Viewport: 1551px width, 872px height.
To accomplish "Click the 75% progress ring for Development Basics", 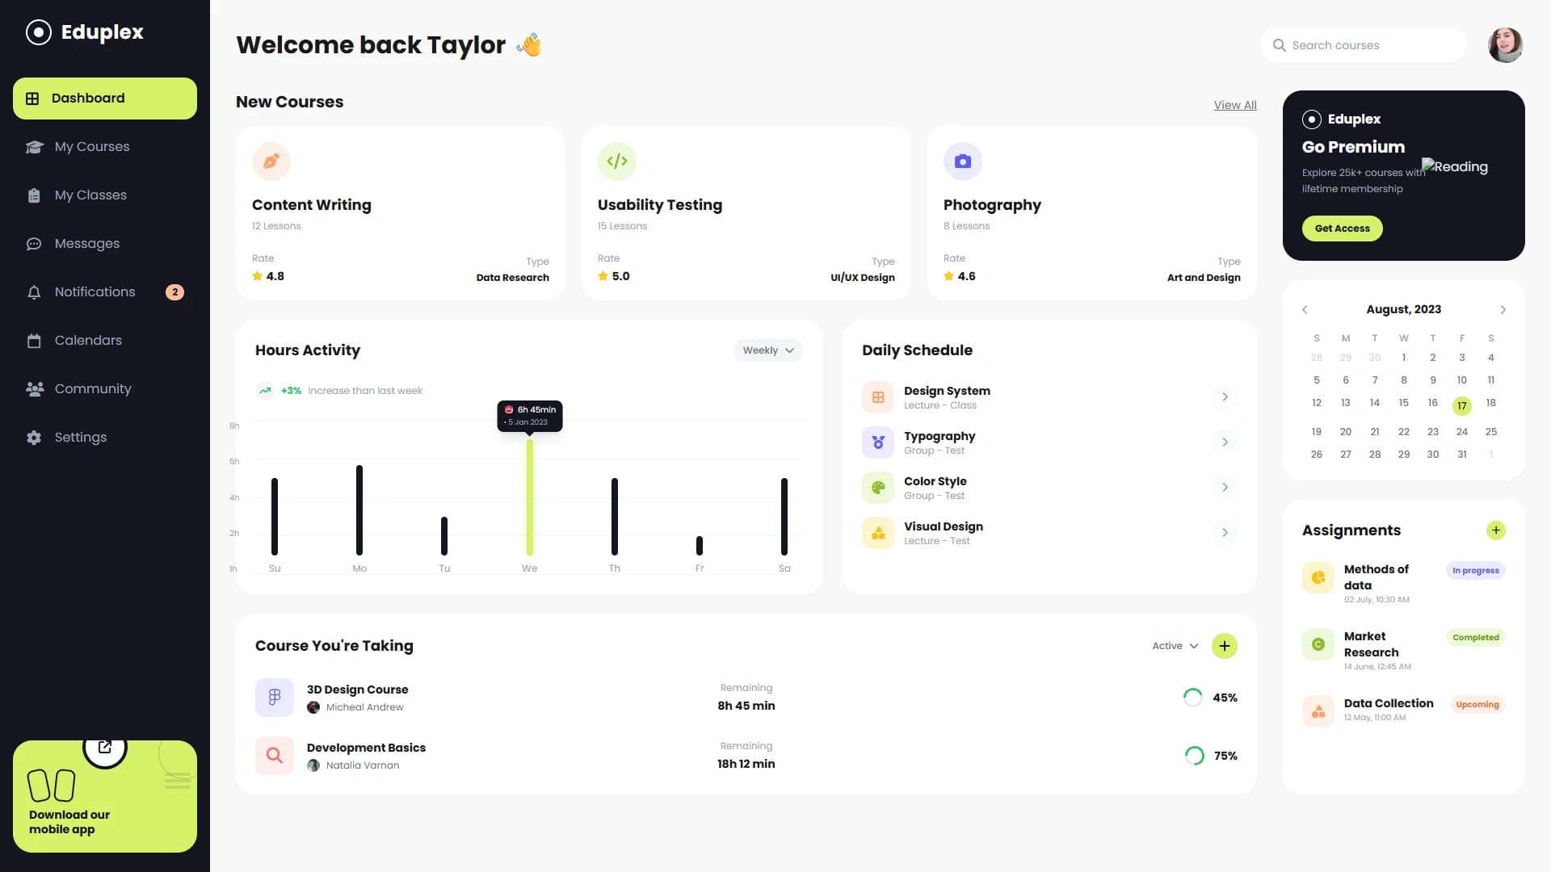I will point(1193,755).
